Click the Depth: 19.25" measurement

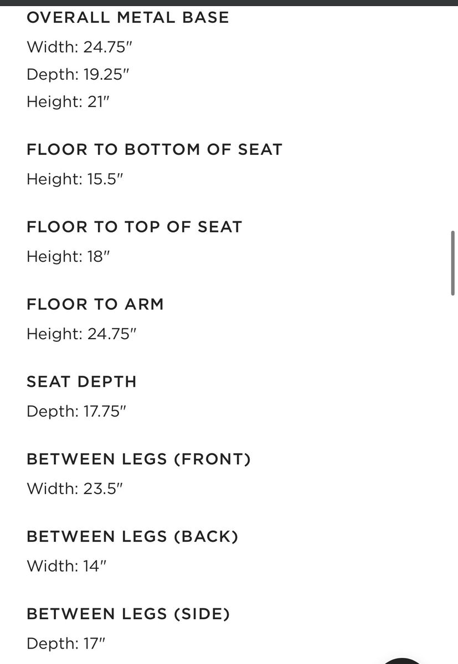pyautogui.click(x=78, y=75)
